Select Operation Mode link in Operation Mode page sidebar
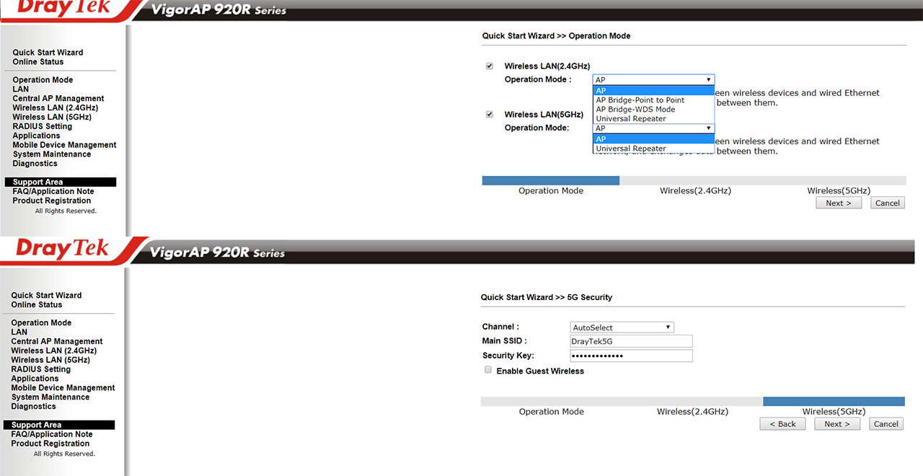 pos(43,80)
